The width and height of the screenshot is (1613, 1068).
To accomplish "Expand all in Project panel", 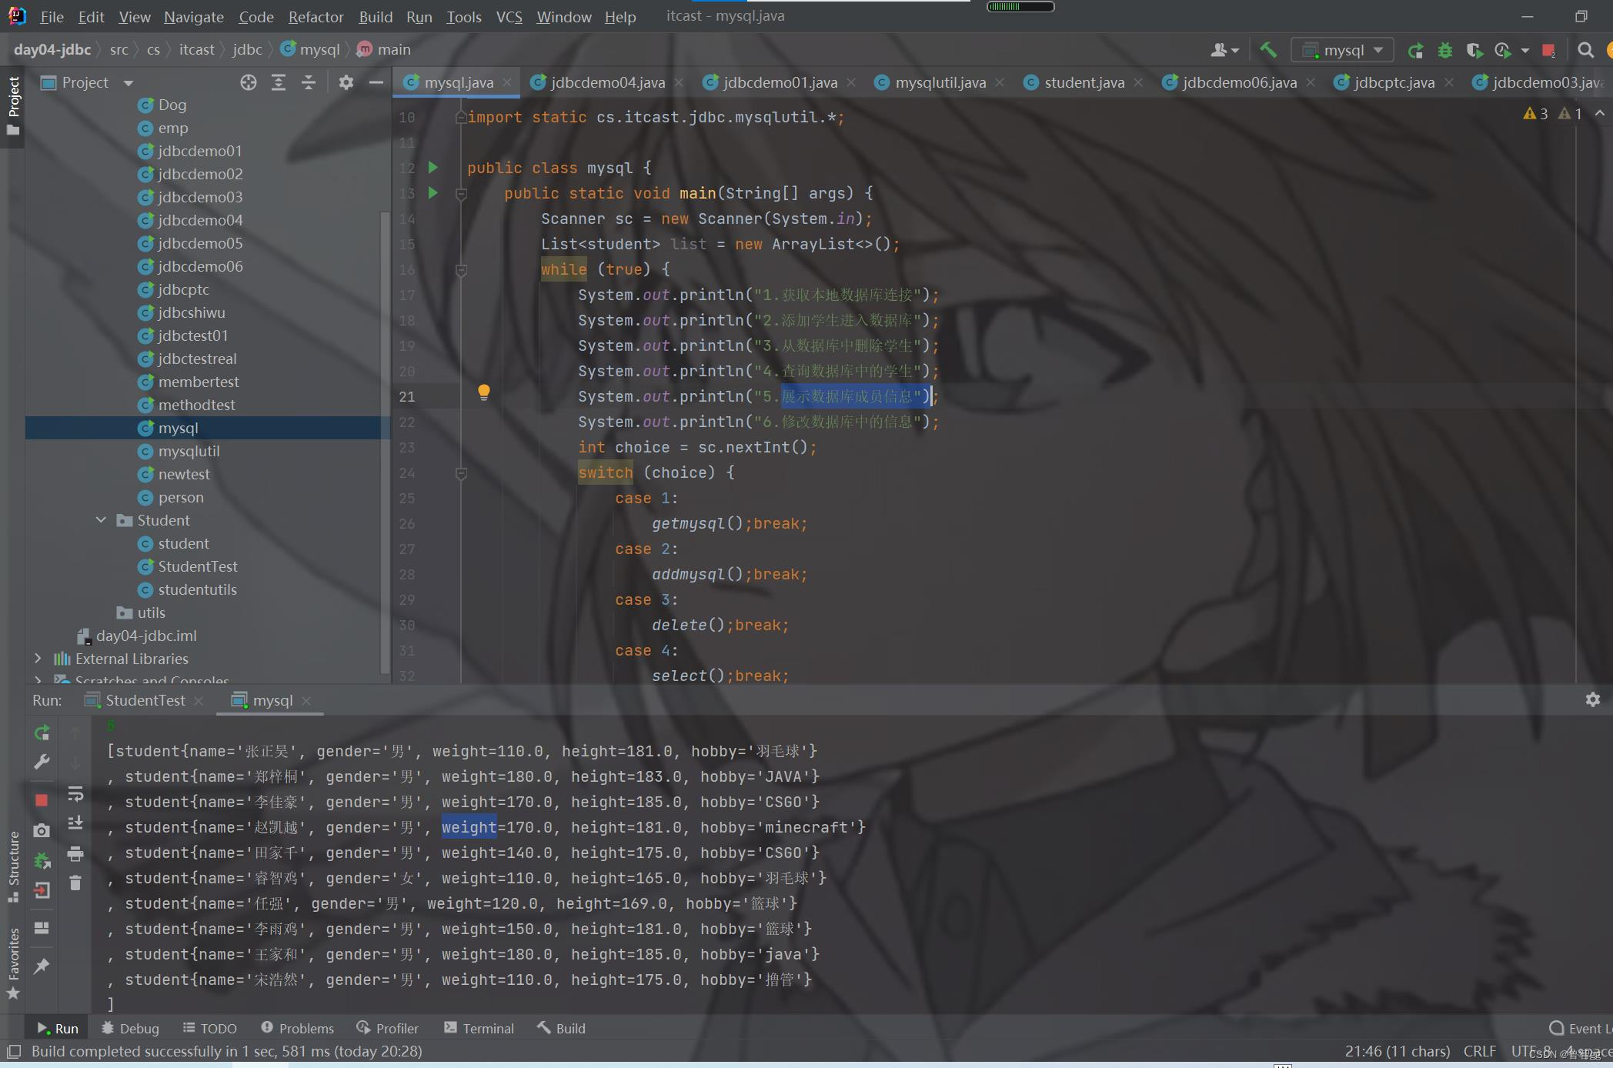I will tap(279, 82).
